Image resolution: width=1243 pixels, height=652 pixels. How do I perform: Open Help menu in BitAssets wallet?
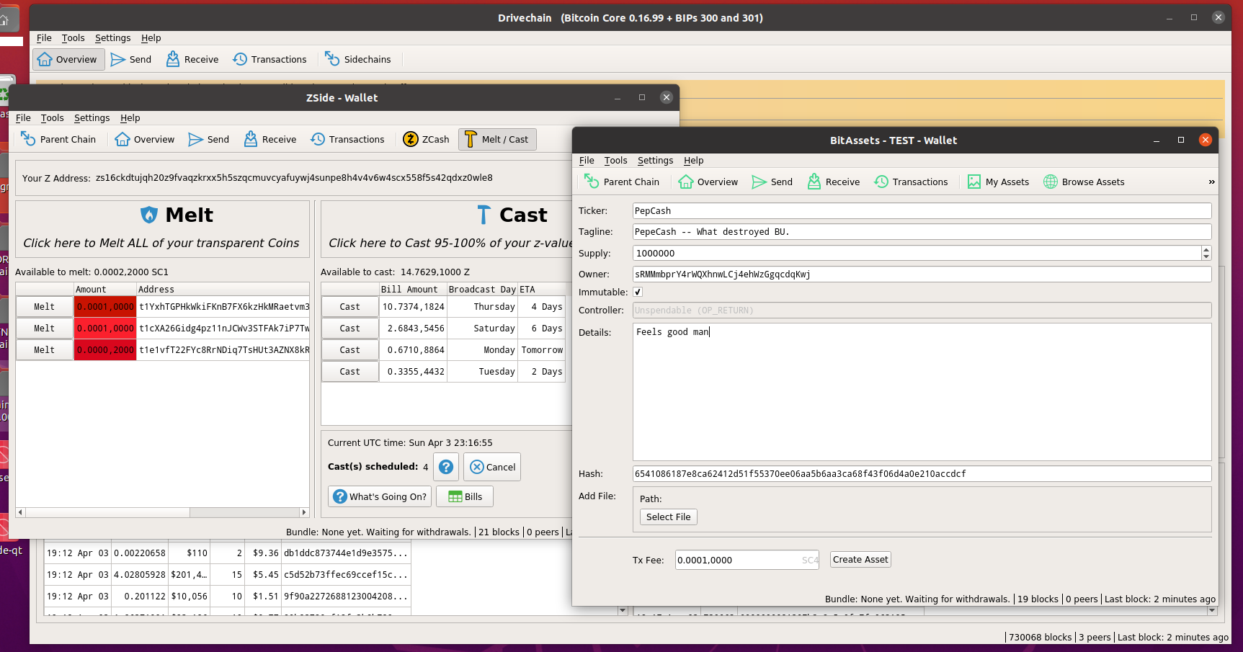(694, 160)
